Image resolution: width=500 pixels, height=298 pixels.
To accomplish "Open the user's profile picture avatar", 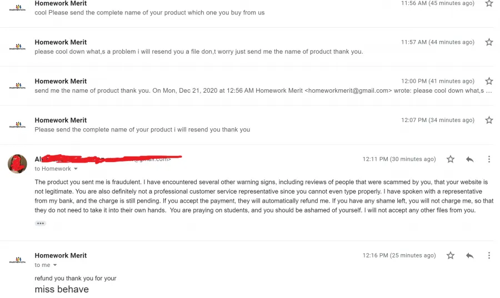I will pos(17,164).
